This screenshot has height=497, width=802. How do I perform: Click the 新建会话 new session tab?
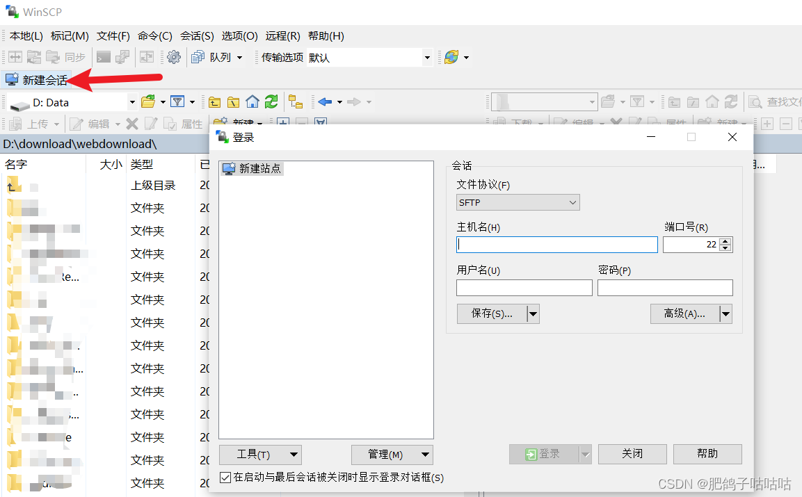(36, 80)
